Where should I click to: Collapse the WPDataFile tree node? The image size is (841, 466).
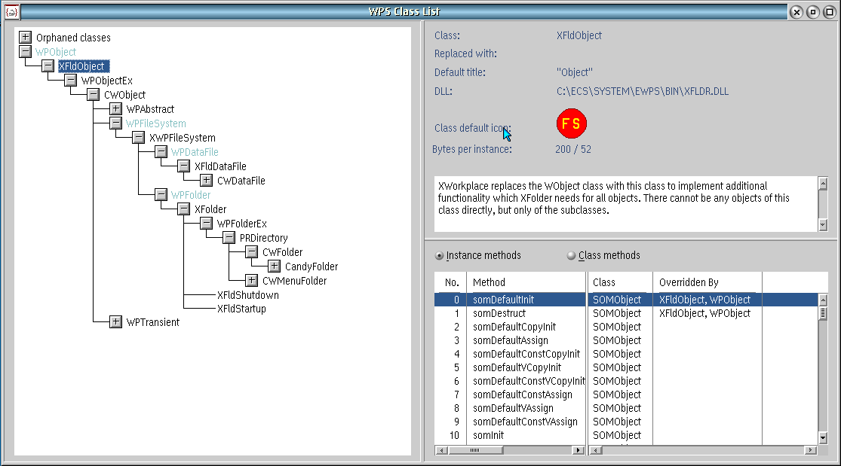point(161,151)
